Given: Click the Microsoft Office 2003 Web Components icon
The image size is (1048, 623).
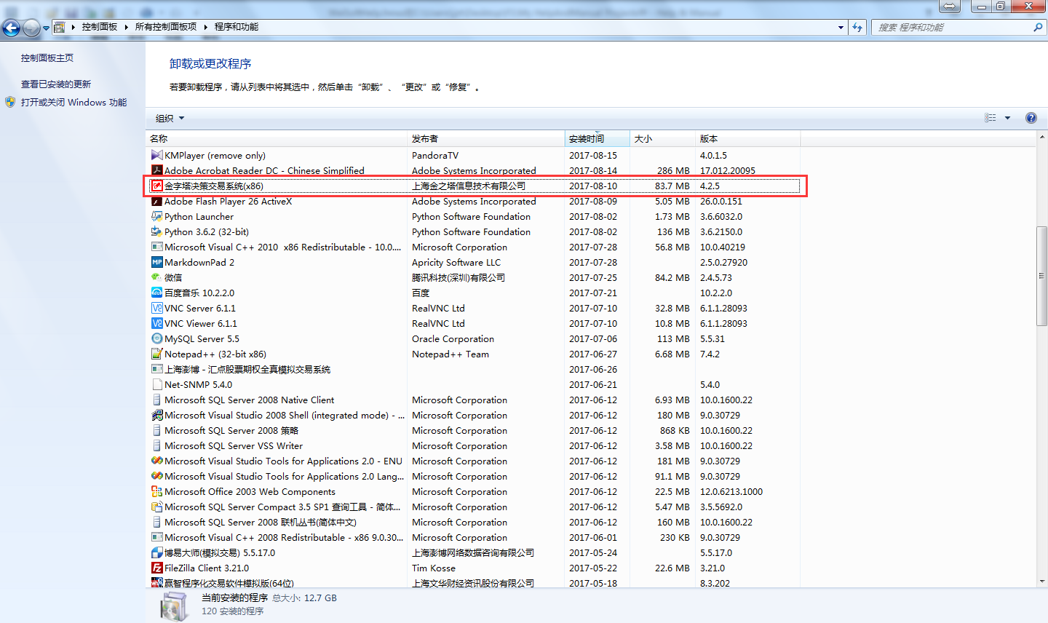Looking at the screenshot, I should (156, 491).
